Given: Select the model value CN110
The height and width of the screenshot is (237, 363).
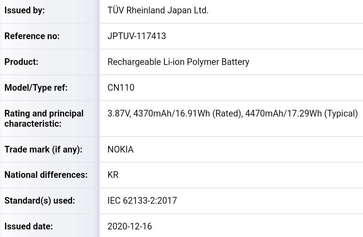Looking at the screenshot, I should point(121,88).
